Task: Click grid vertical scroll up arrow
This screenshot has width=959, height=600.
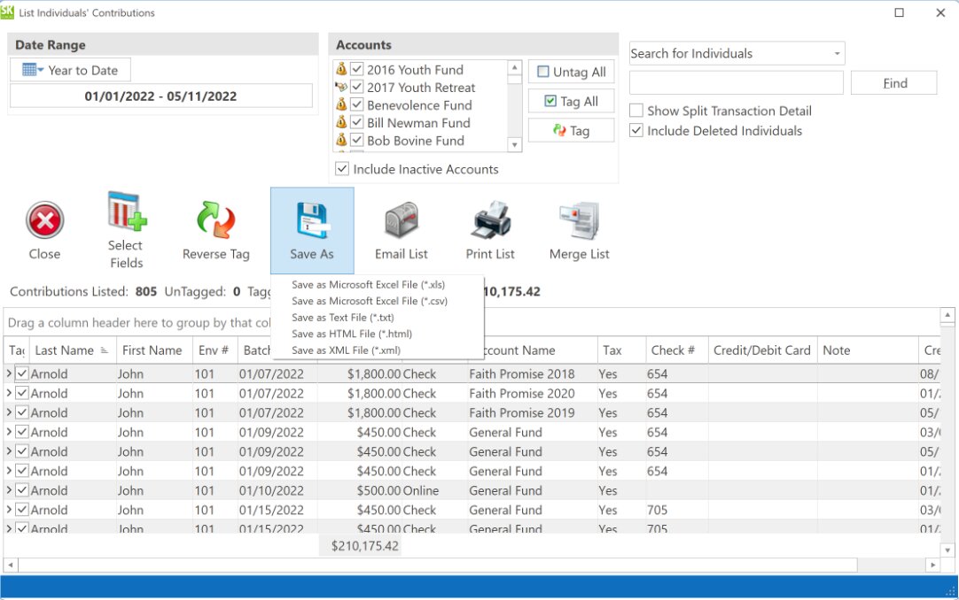Action: [x=947, y=315]
